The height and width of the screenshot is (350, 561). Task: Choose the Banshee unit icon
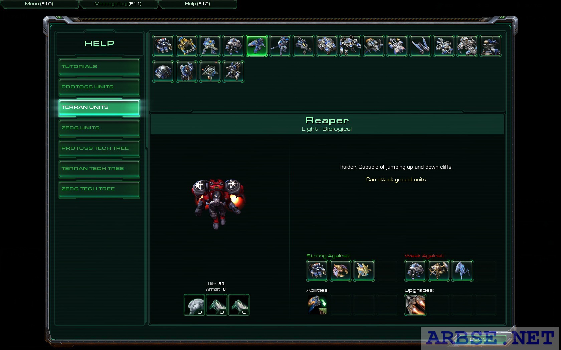pyautogui.click(x=420, y=46)
